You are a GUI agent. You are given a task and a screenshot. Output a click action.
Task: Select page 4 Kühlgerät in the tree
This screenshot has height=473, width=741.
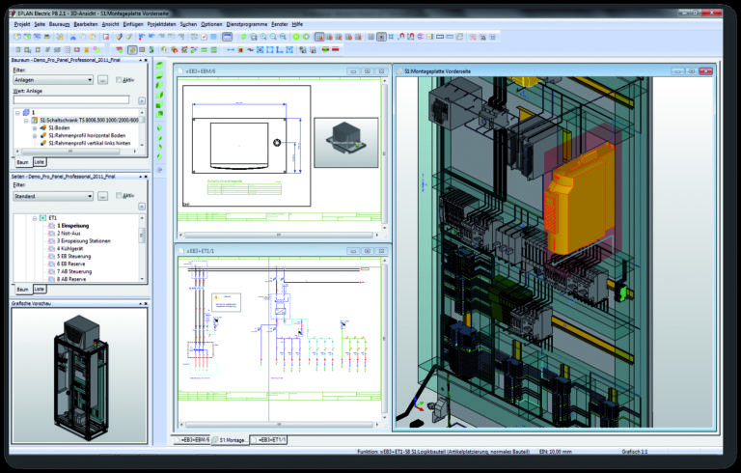(69, 248)
